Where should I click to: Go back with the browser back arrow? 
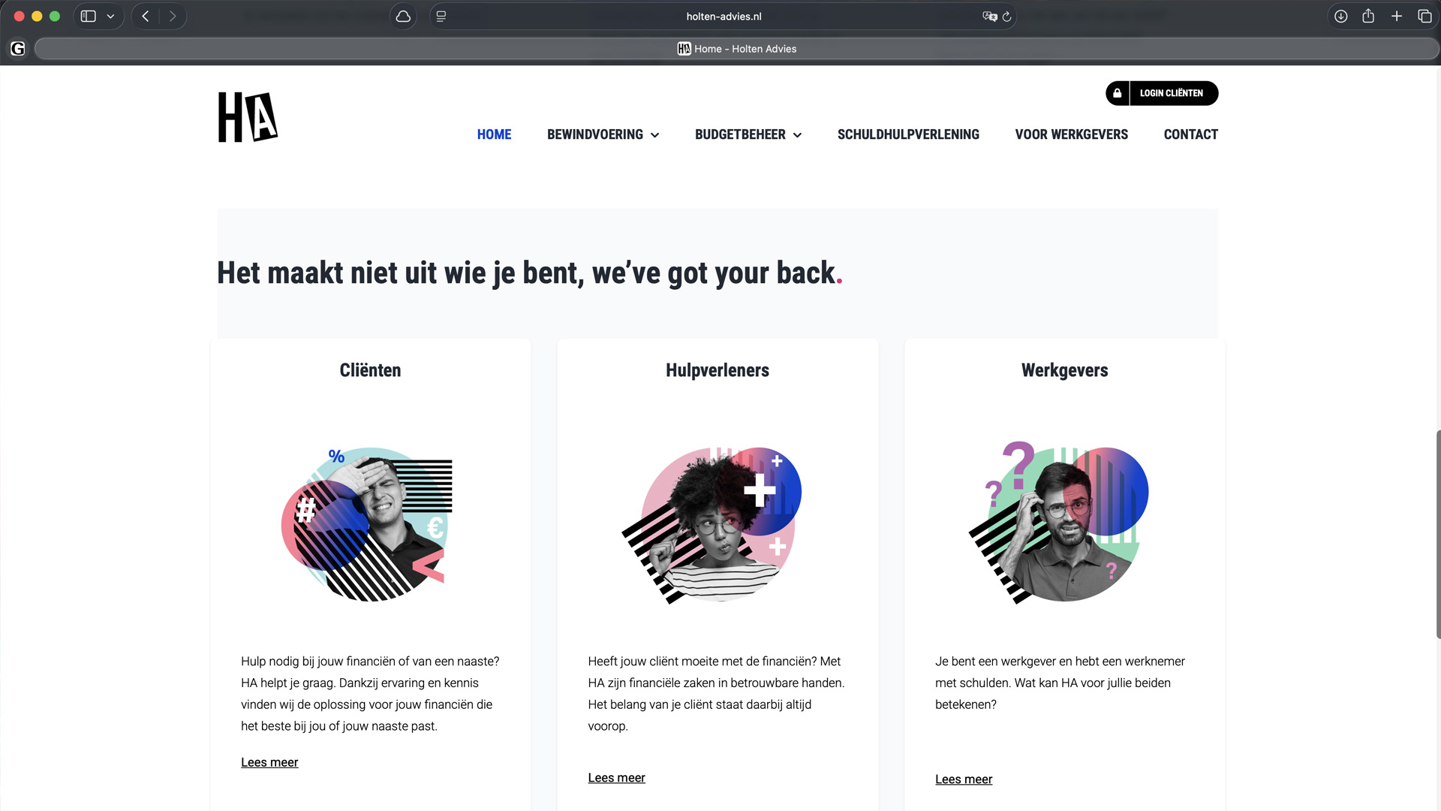tap(146, 16)
